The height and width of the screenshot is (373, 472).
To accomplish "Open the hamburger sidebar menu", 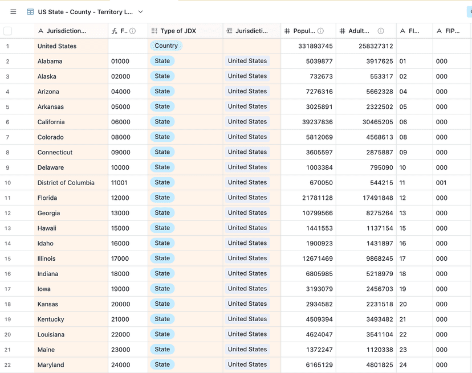I will point(13,11).
